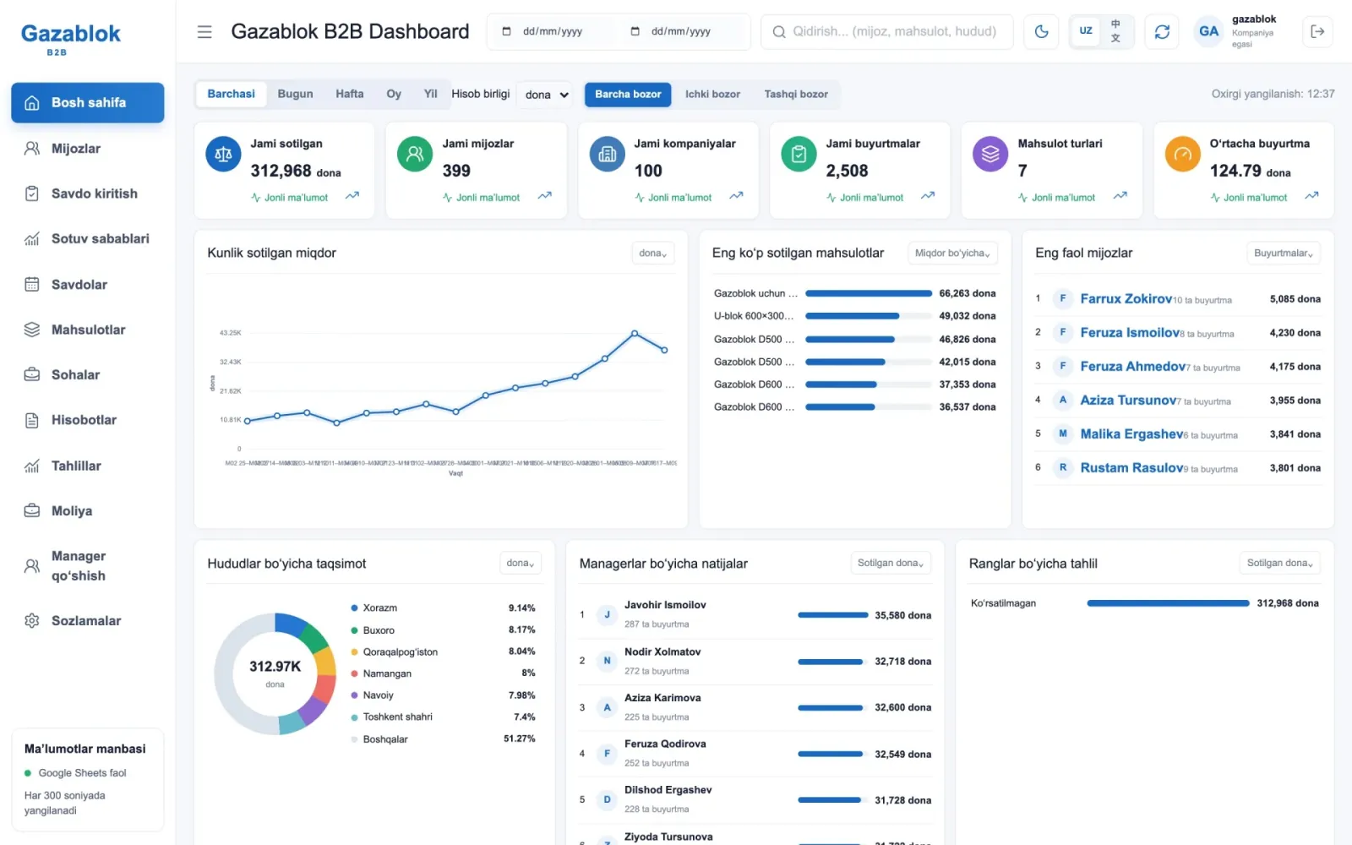The image size is (1352, 845).
Task: Open Feruza Ismoilov customer link
Action: 1130,333
